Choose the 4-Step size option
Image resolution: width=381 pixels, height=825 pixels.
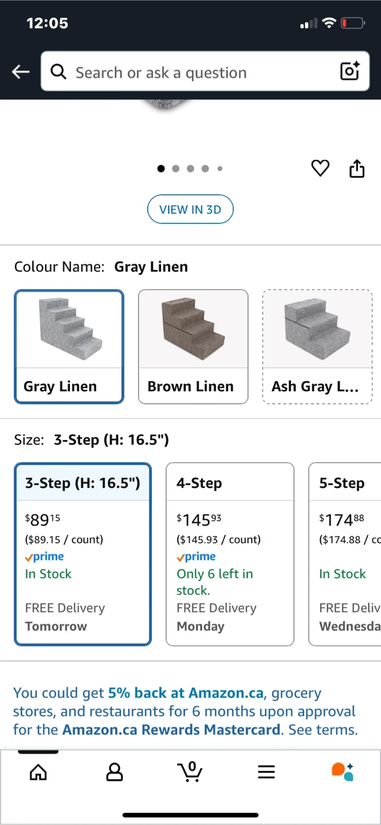pyautogui.click(x=230, y=553)
